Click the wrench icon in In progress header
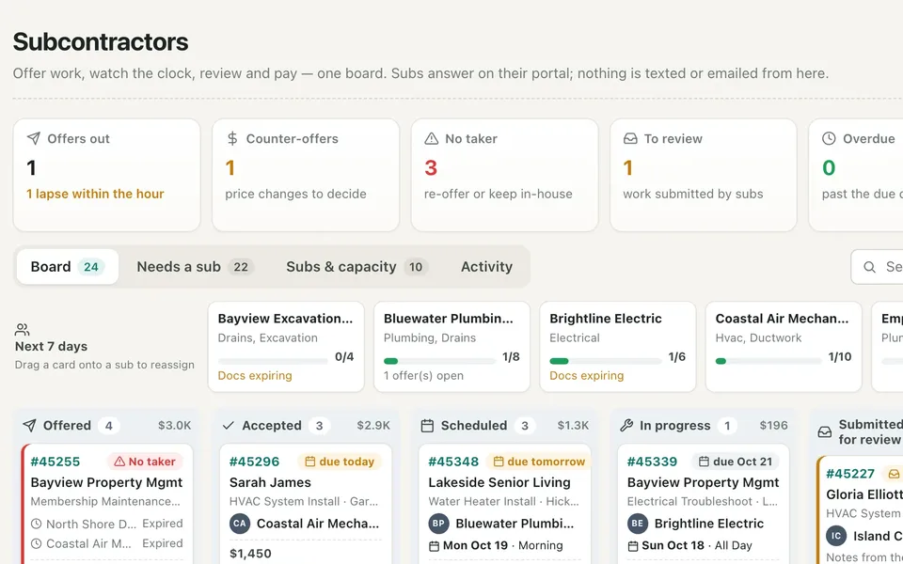Viewport: 903px width, 564px height. pyautogui.click(x=626, y=425)
